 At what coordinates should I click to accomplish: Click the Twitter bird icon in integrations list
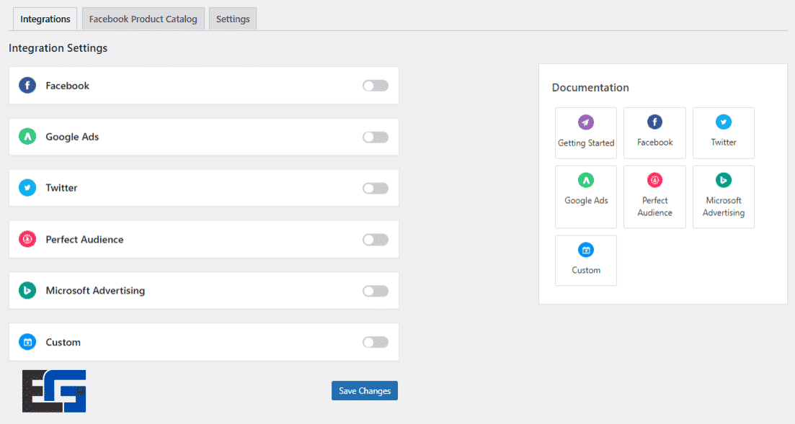point(27,188)
